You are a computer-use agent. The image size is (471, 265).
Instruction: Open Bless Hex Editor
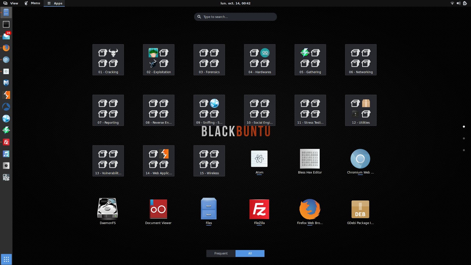point(310,159)
